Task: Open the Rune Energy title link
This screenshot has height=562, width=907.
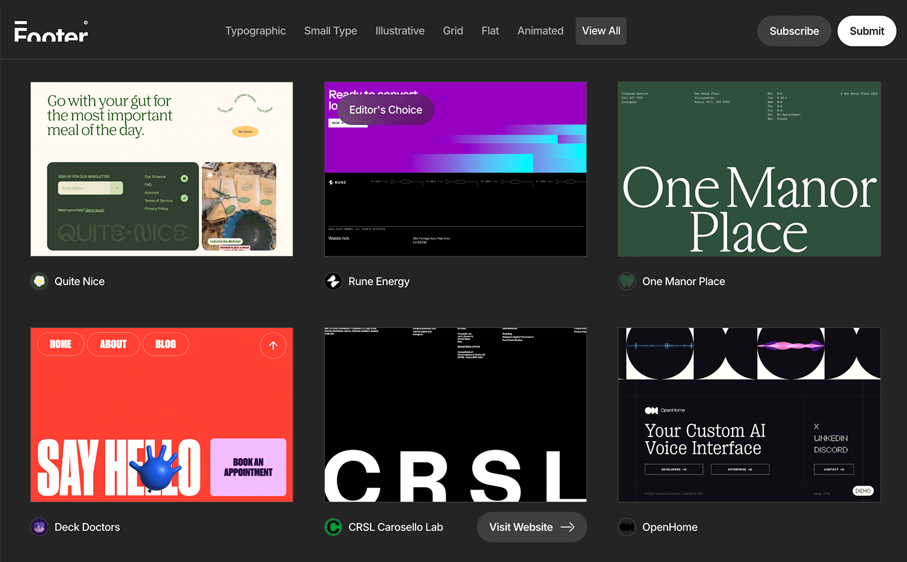Action: (x=379, y=282)
